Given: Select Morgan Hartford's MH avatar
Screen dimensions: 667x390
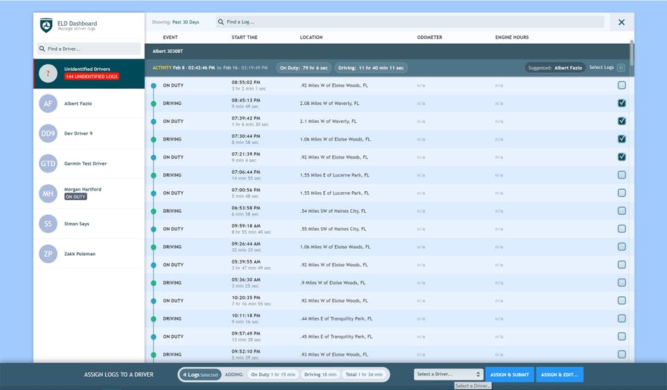Looking at the screenshot, I should pos(48,193).
